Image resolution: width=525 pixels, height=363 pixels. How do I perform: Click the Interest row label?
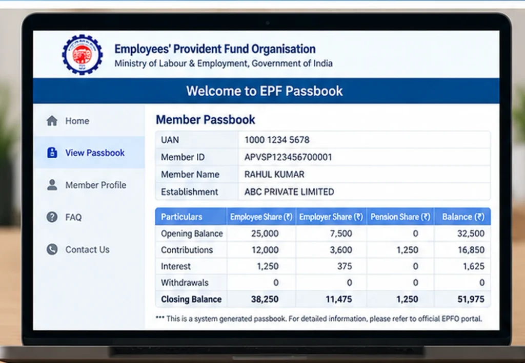[176, 266]
